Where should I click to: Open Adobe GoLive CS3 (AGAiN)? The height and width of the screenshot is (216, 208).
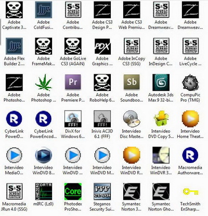(x=73, y=46)
